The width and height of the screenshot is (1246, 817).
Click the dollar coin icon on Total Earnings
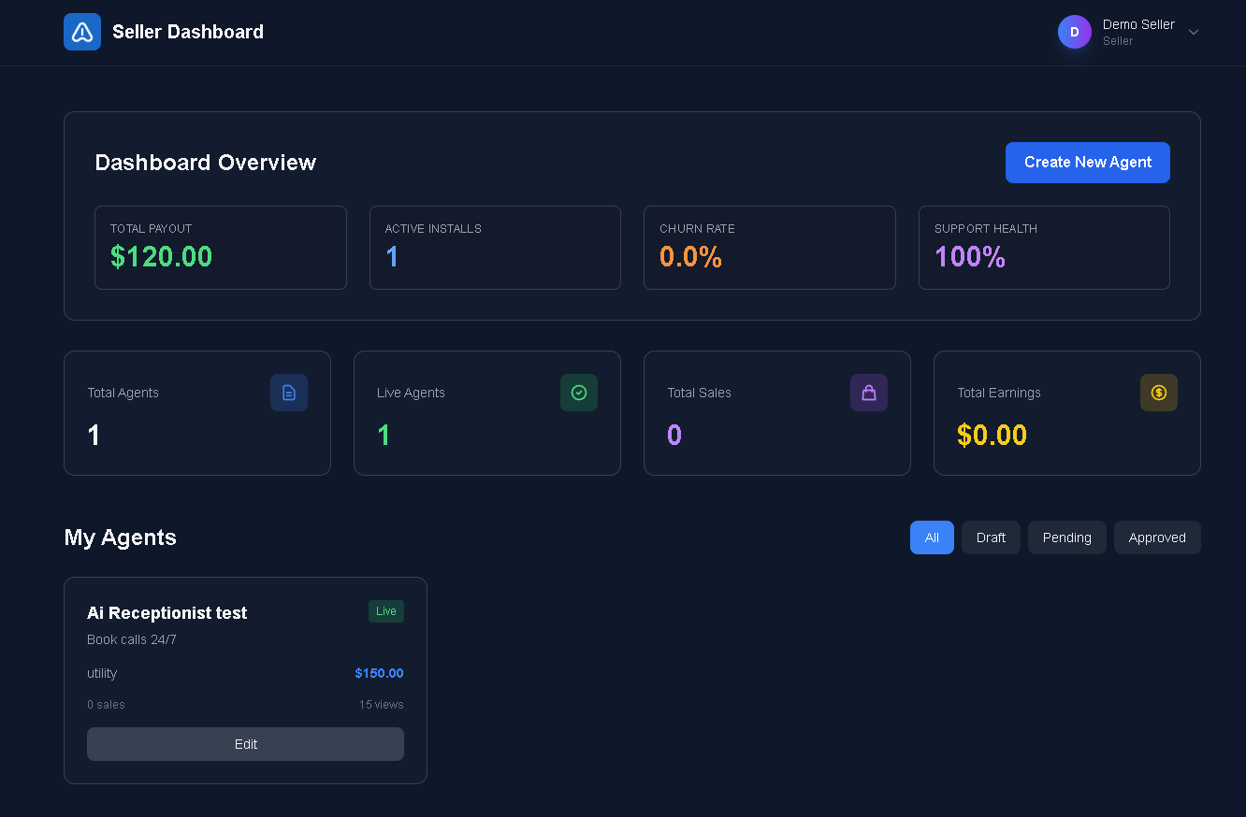(x=1159, y=393)
